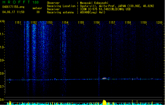Image resolution: width=165 pixels, height=105 pixels.
Task: Click the 0.7 kHz frequency label
Action: pos(2,87)
